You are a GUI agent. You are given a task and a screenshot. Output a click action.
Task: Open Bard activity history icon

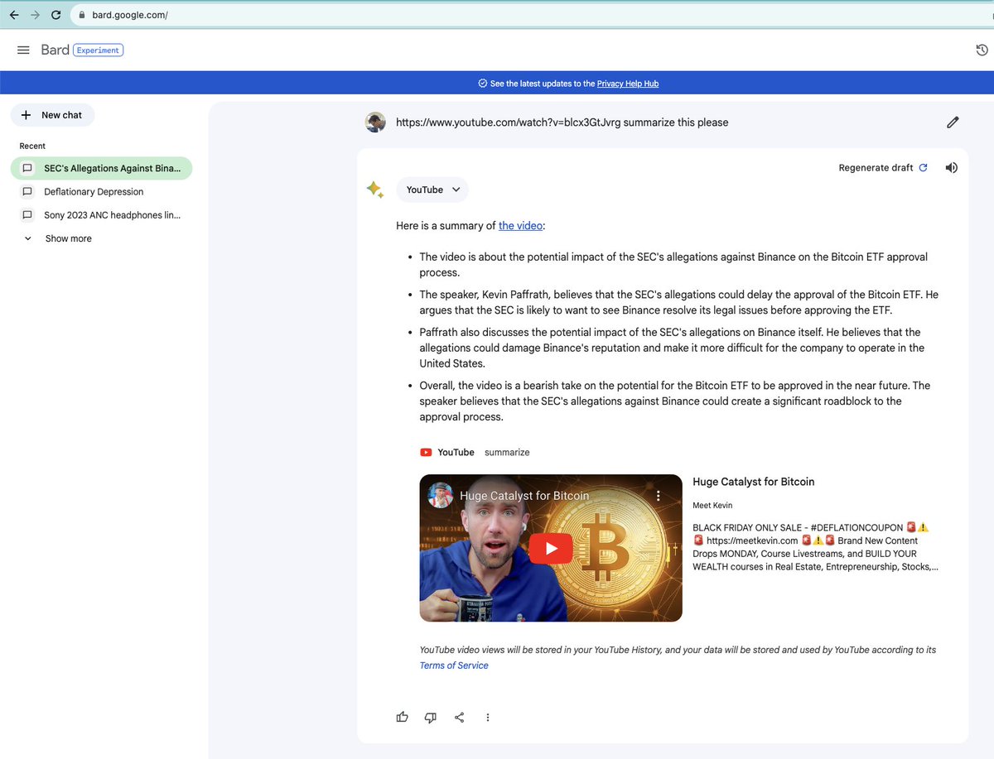pyautogui.click(x=982, y=50)
